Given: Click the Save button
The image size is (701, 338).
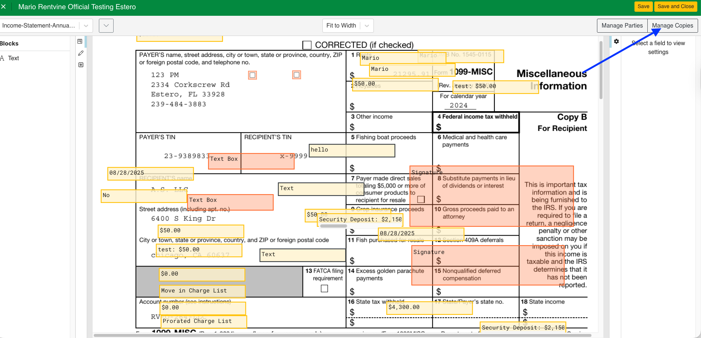Looking at the screenshot, I should 643,7.
